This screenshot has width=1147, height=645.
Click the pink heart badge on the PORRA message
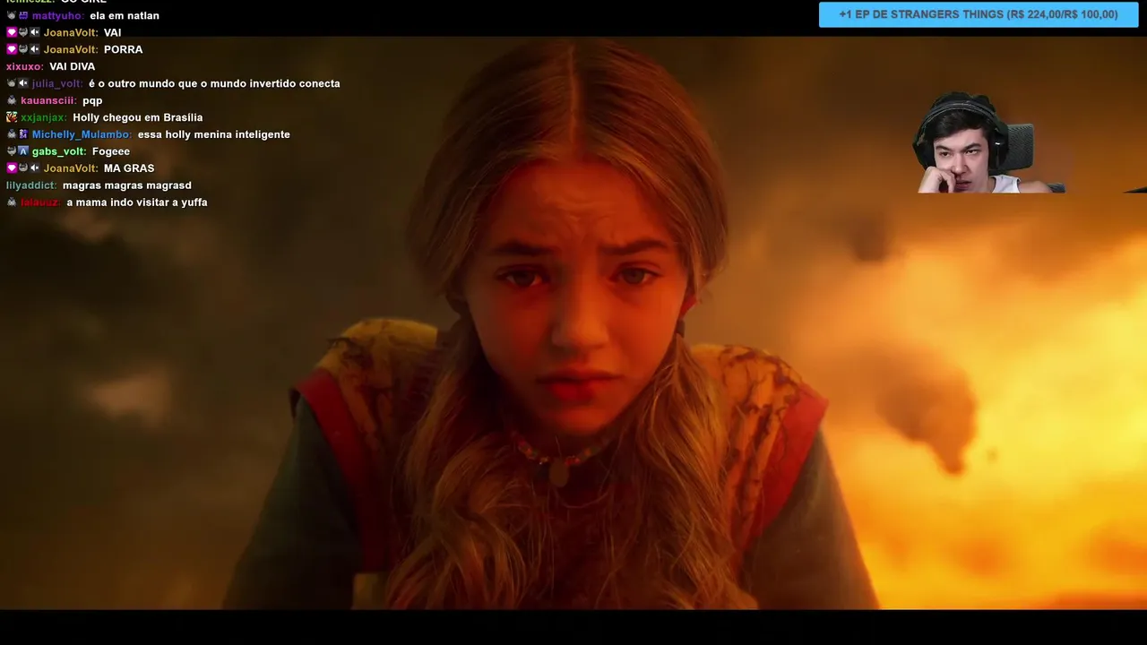(12, 49)
